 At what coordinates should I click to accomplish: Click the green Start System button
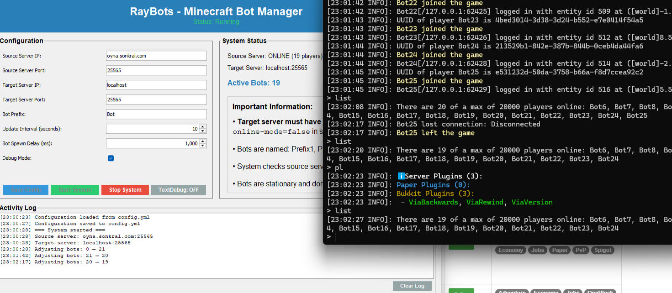75,190
